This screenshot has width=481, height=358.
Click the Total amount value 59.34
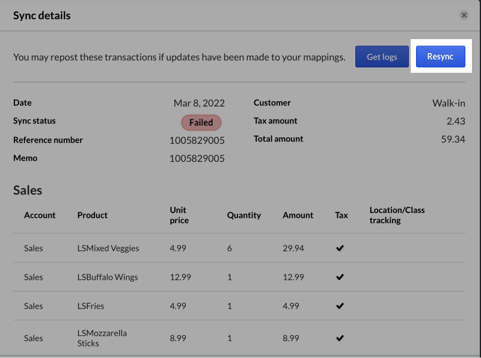point(453,139)
